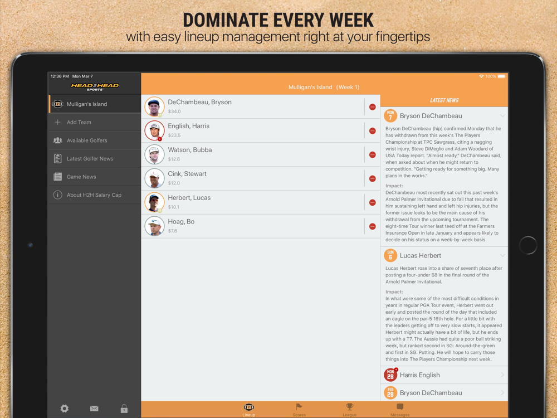Switch to the League tab
This screenshot has width=557, height=418.
click(x=350, y=410)
